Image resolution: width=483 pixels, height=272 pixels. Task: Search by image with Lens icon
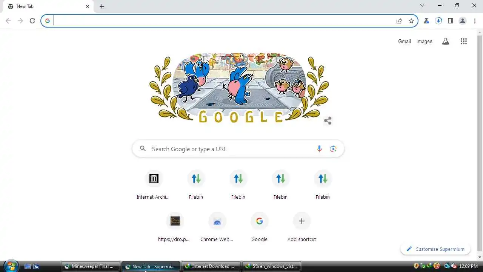click(333, 149)
